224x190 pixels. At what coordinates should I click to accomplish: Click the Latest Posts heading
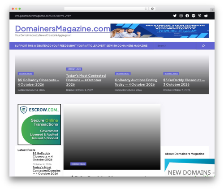coord(26,150)
